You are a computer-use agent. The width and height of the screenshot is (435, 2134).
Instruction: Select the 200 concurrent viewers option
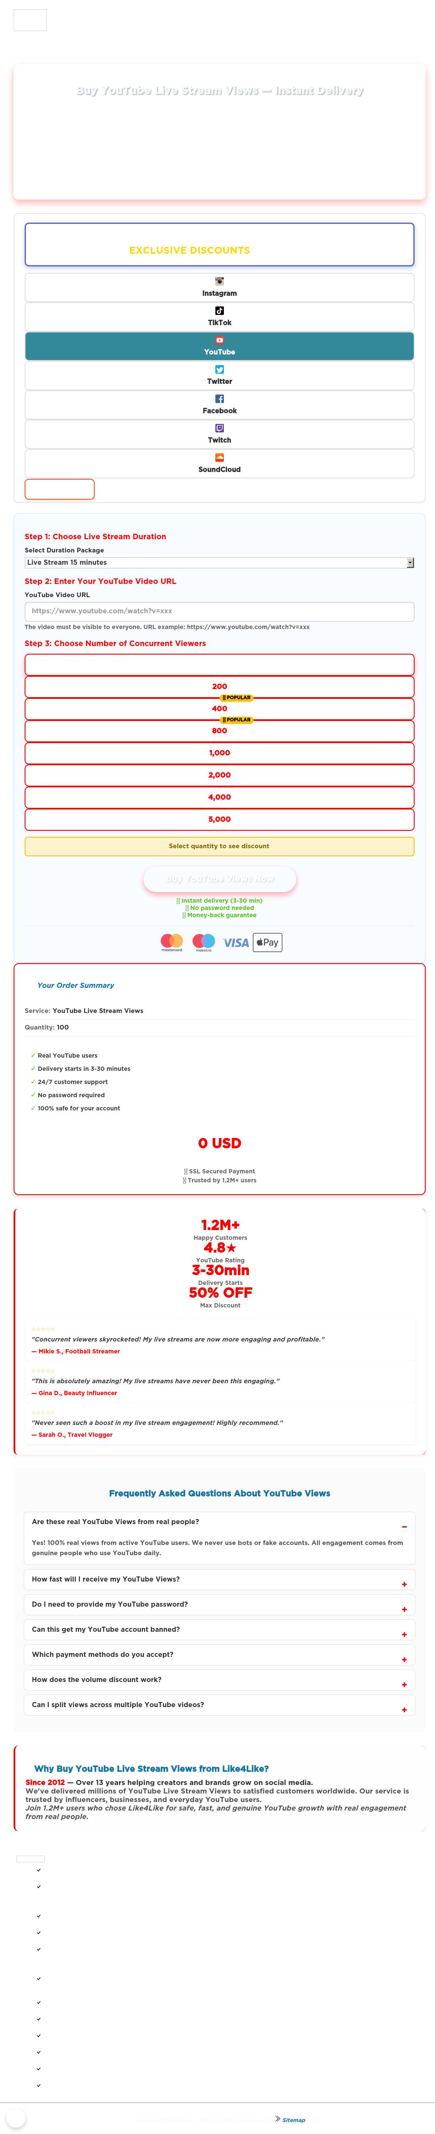pyautogui.click(x=219, y=687)
